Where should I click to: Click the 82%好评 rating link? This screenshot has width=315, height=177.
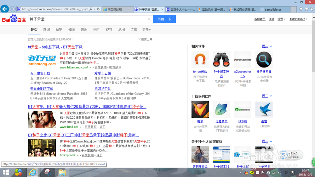pos(115,67)
